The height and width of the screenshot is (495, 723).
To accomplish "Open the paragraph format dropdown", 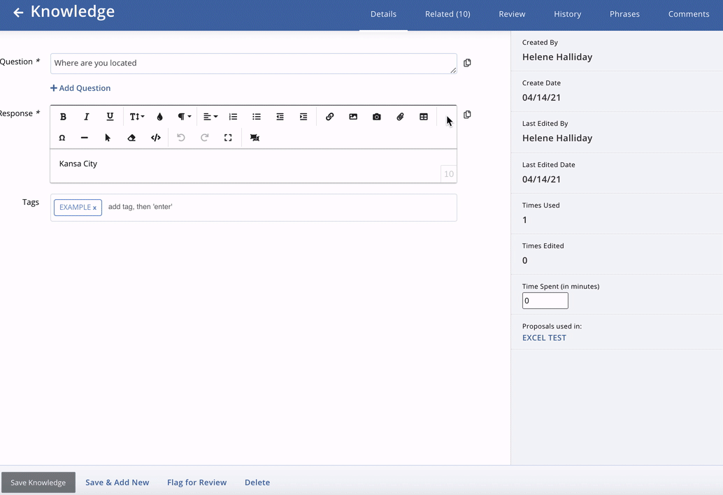I will tap(185, 117).
